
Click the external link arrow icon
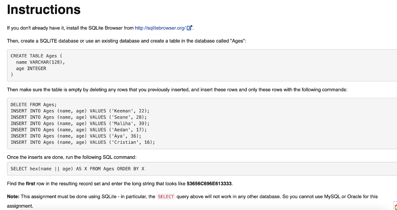pyautogui.click(x=189, y=28)
